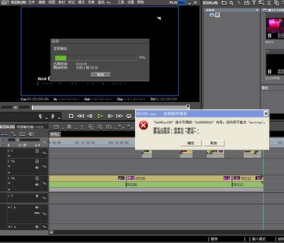The height and width of the screenshot is (243, 284).
Task: Open the Set Out point dropdown arrow
Action: 59,118
